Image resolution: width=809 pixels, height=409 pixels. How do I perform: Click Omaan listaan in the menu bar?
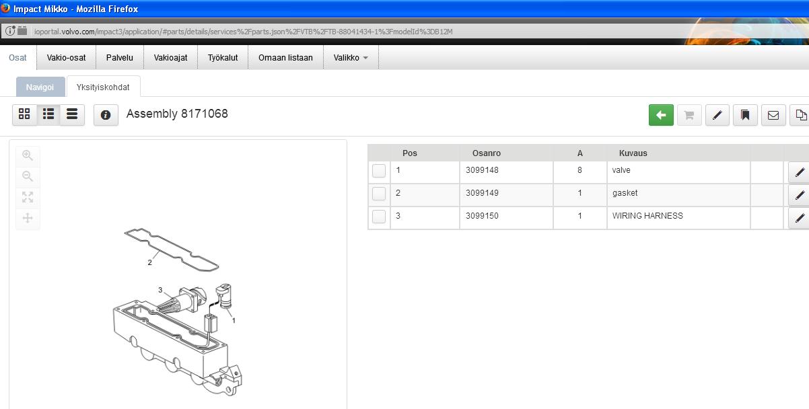285,58
